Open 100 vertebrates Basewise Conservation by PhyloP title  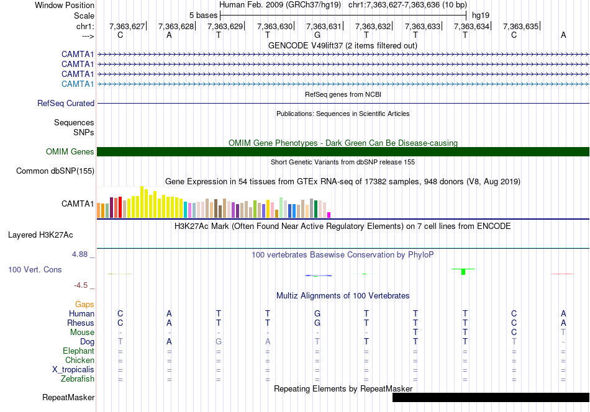[x=343, y=255]
